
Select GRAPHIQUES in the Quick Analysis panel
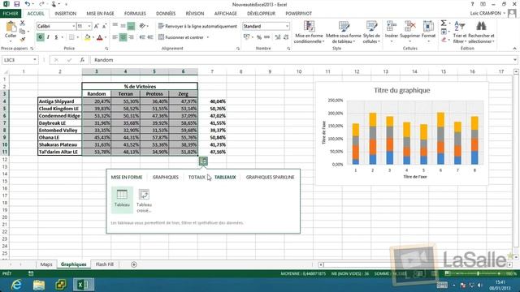tap(166, 177)
